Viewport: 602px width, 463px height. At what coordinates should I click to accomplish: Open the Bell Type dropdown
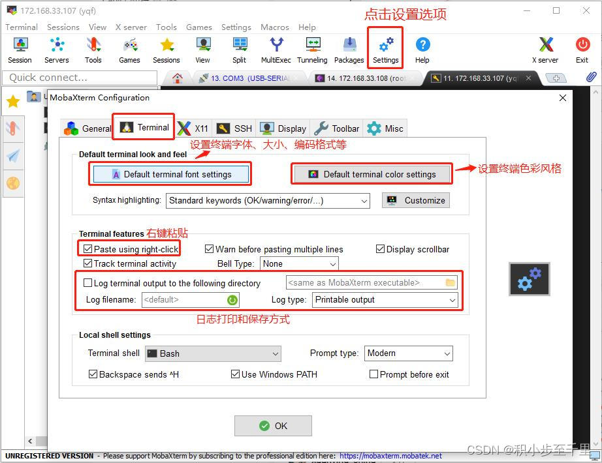[x=300, y=264]
